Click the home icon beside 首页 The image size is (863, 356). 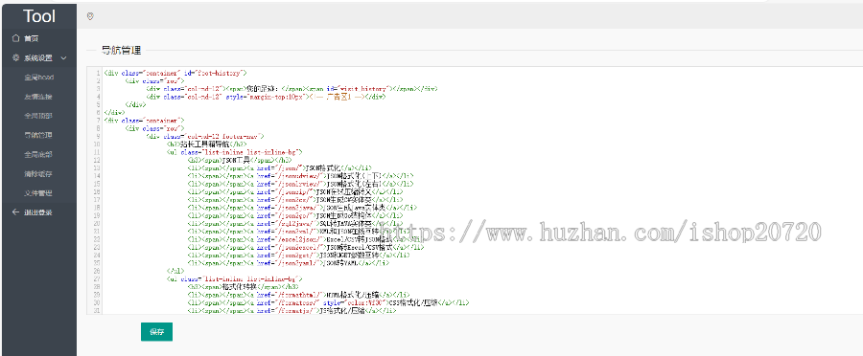point(15,38)
